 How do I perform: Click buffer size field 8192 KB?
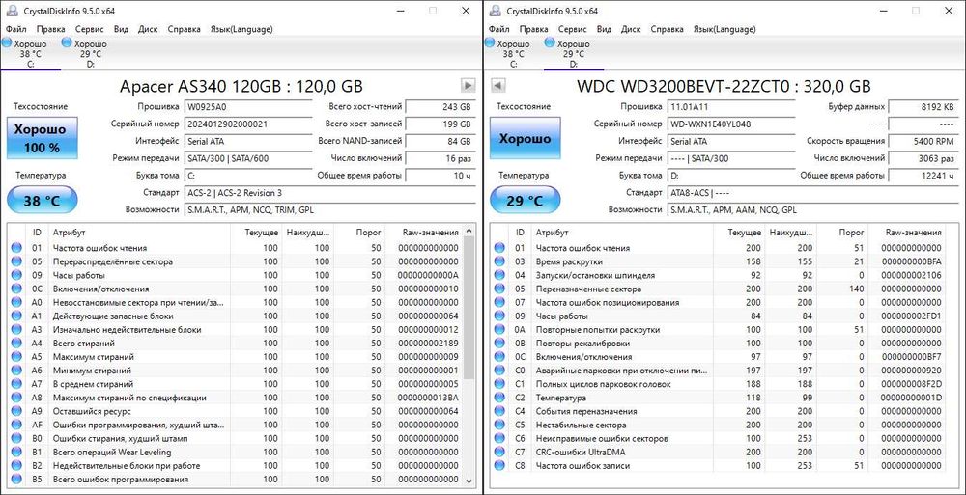click(924, 106)
